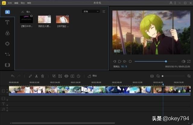Open the 帮助 menu
Image resolution: width=193 pixels, height=125 pixels.
pos(29,3)
